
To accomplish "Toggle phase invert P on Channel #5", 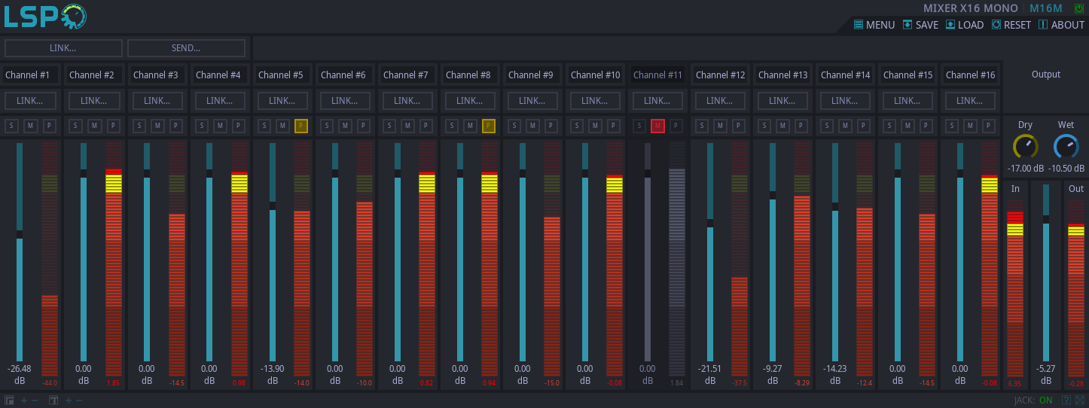I will (301, 126).
